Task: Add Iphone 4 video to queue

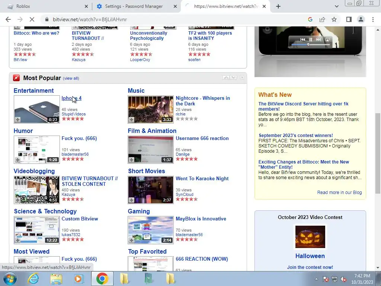Action: (x=18, y=120)
